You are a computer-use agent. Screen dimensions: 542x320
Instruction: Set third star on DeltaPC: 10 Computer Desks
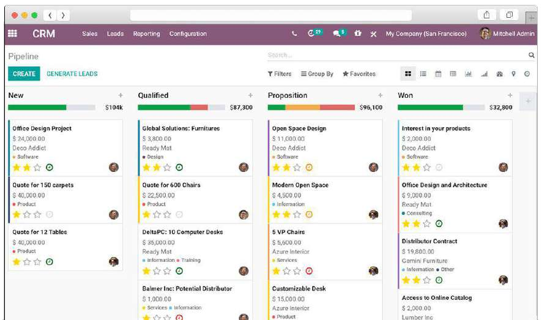pos(167,271)
